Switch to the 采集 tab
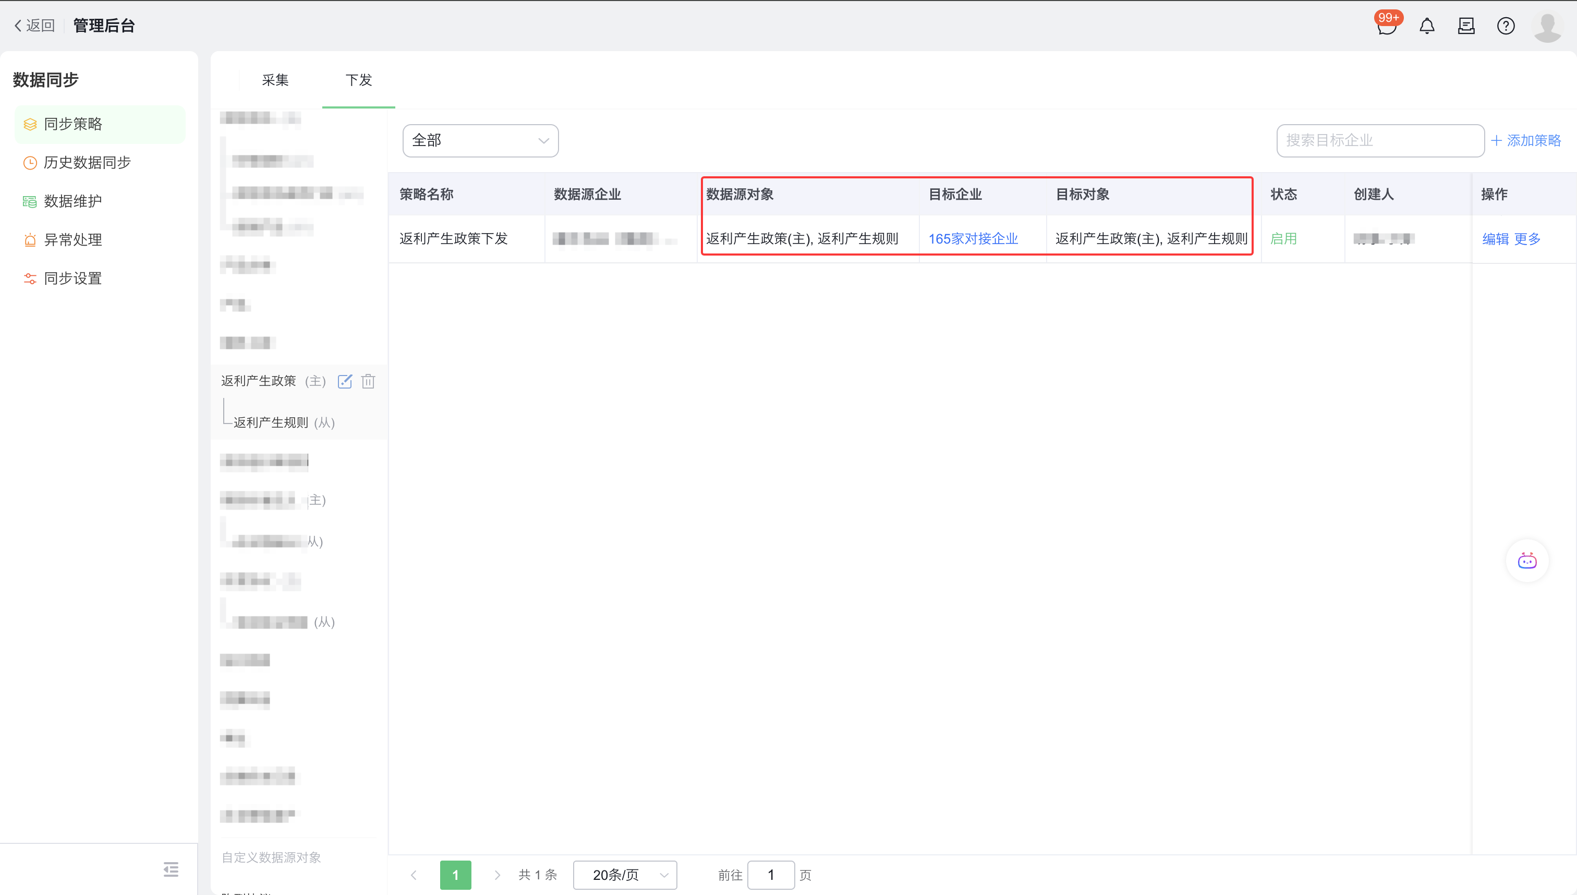The image size is (1577, 895). click(275, 80)
